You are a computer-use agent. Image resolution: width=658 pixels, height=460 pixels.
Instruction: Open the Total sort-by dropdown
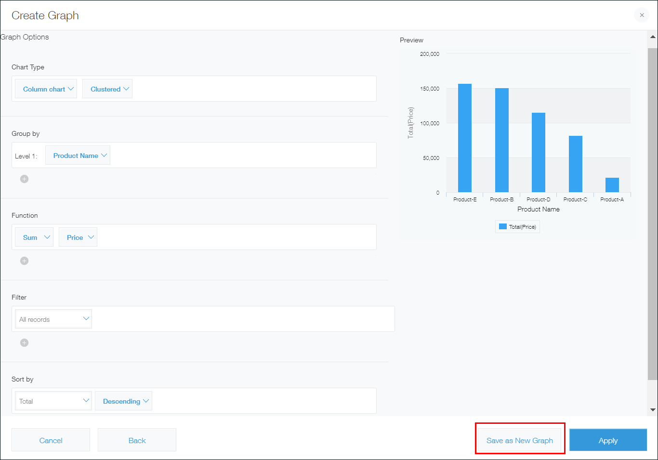53,401
